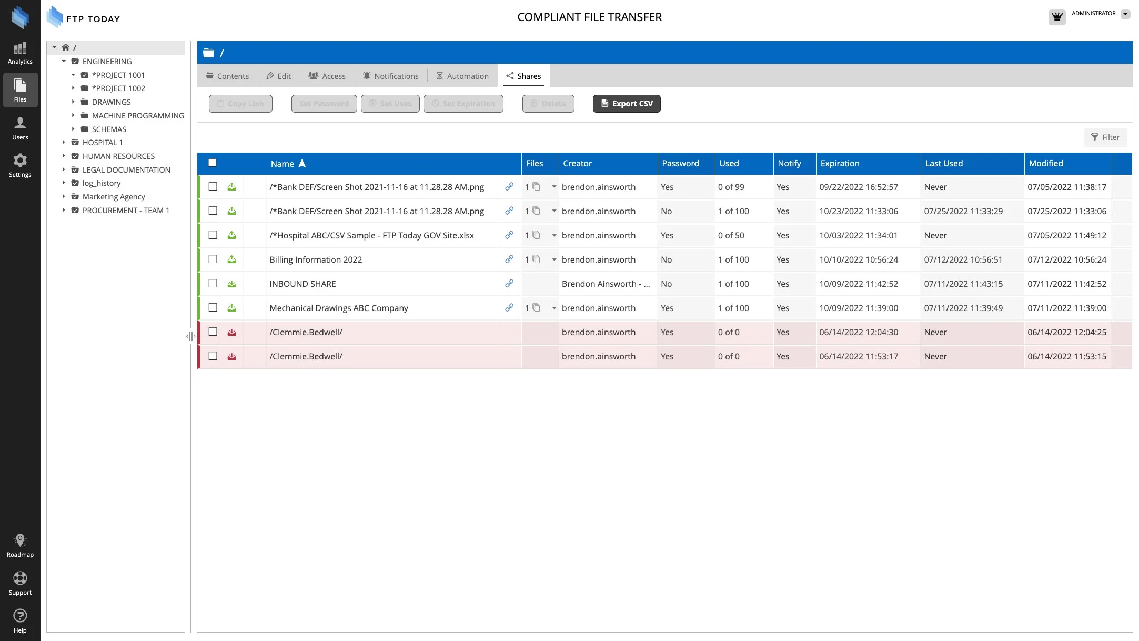Screen dimensions: 1139x641
Task: Check the select-all header checkbox
Action: pyautogui.click(x=212, y=163)
